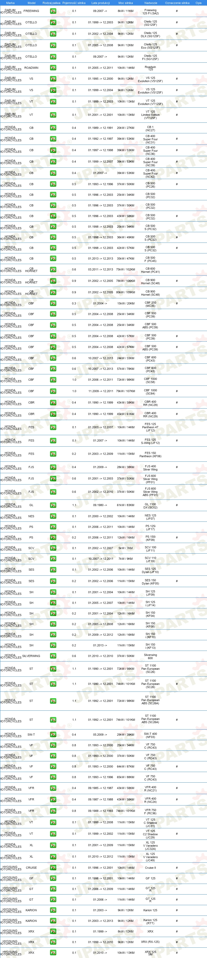Select the power cell 7kW / 9KM
This screenshot has width=207, height=958.
click(x=126, y=559)
